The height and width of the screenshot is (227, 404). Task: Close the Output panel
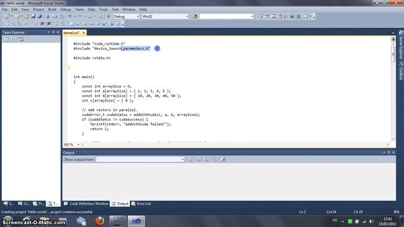tap(393, 153)
